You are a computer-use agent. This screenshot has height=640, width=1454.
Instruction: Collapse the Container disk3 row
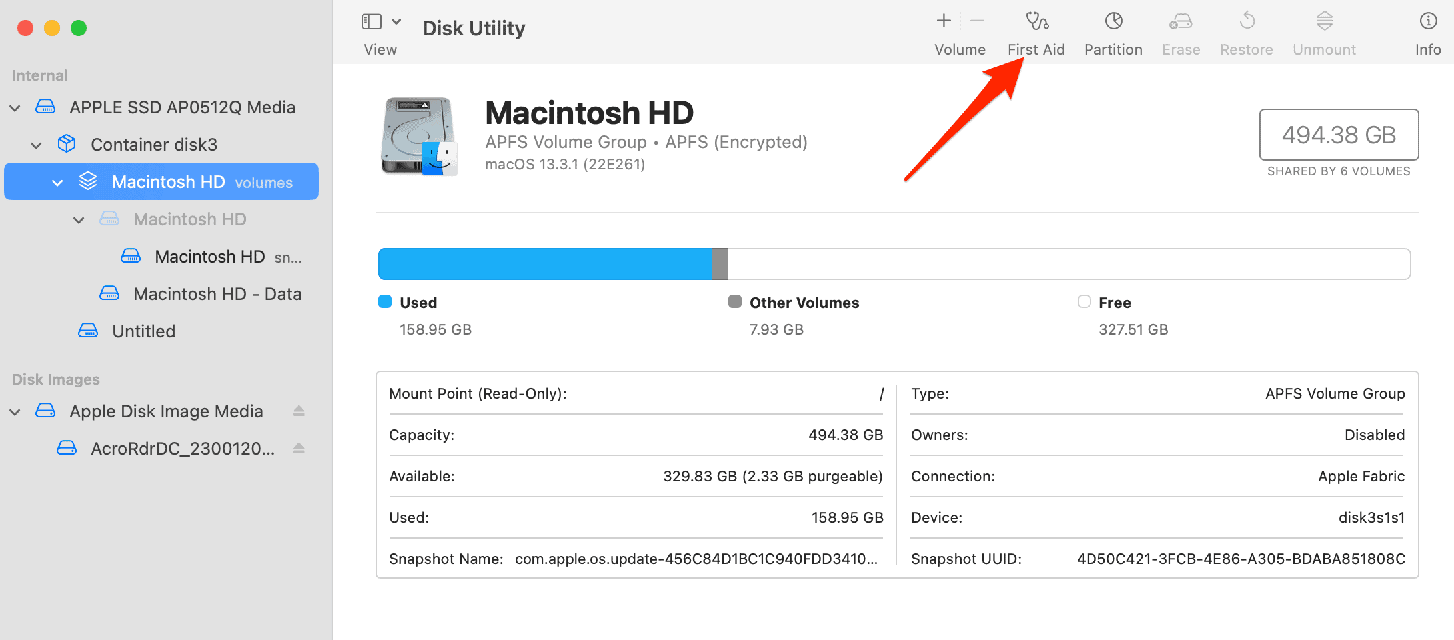point(37,145)
